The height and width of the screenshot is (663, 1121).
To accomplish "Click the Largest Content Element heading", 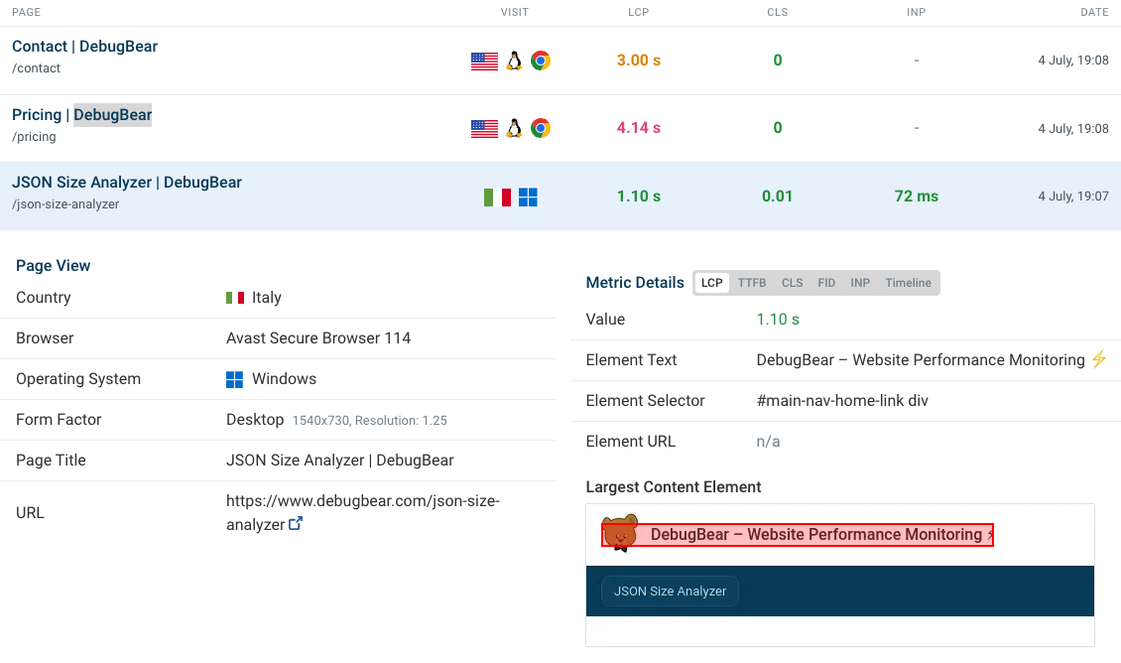I will click(x=674, y=487).
